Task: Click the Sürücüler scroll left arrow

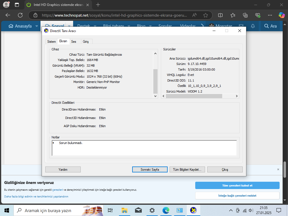Action: pyautogui.click(x=163, y=96)
